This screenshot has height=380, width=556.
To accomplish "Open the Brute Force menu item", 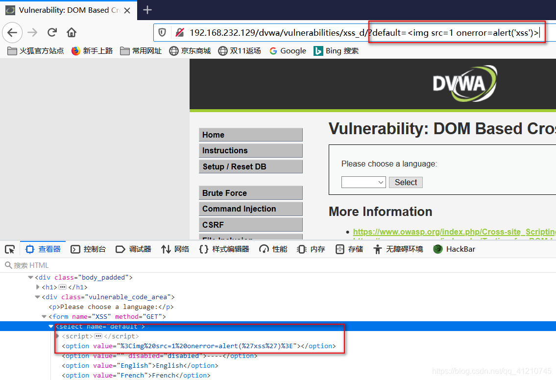I will click(x=251, y=193).
